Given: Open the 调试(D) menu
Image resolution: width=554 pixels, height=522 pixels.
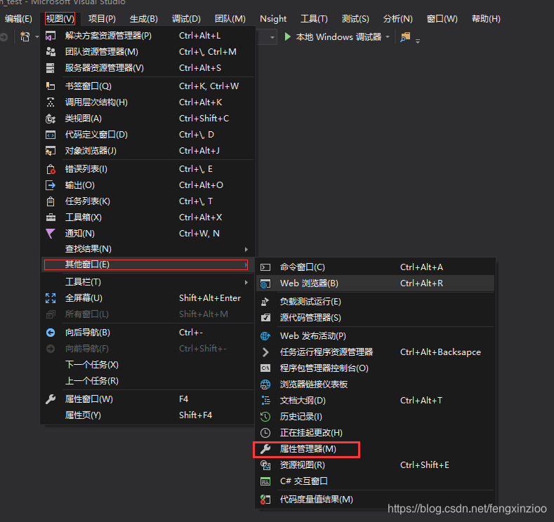Looking at the screenshot, I should point(186,19).
